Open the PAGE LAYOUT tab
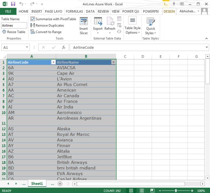This screenshot has height=193, width=210. [x=54, y=11]
